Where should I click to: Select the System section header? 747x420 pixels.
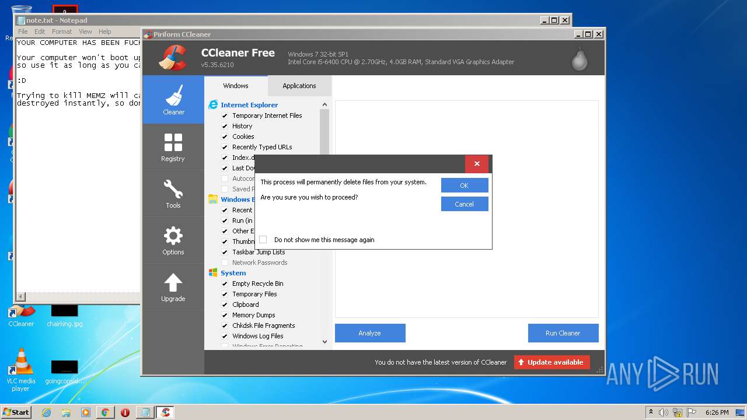pyautogui.click(x=233, y=273)
